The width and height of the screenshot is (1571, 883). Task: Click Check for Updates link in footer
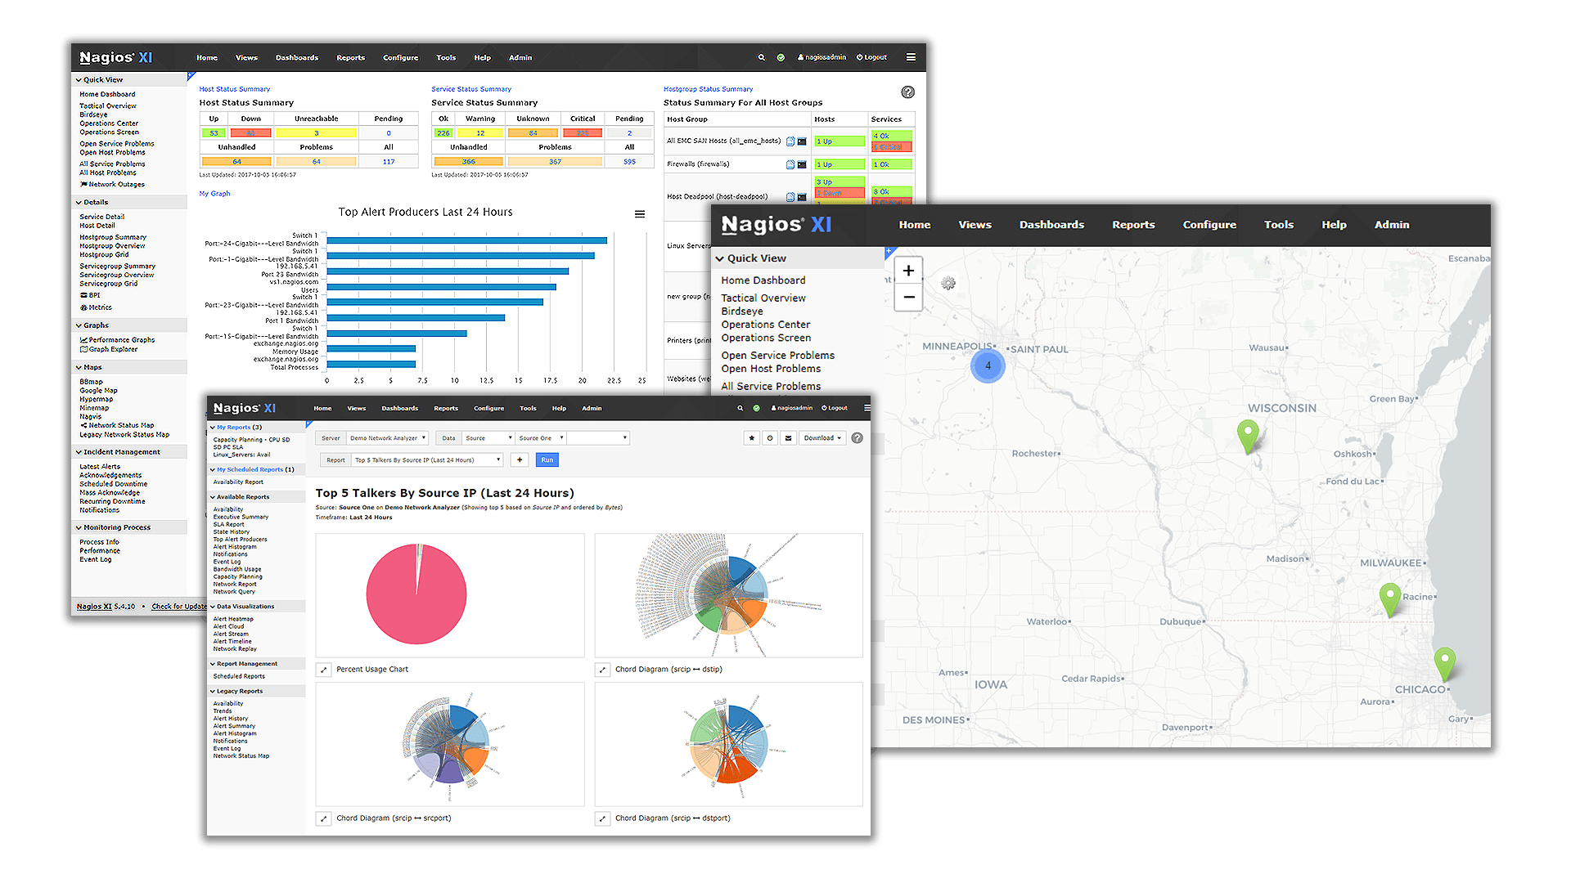tap(180, 607)
